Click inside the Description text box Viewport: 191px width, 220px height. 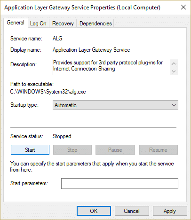coord(111,67)
